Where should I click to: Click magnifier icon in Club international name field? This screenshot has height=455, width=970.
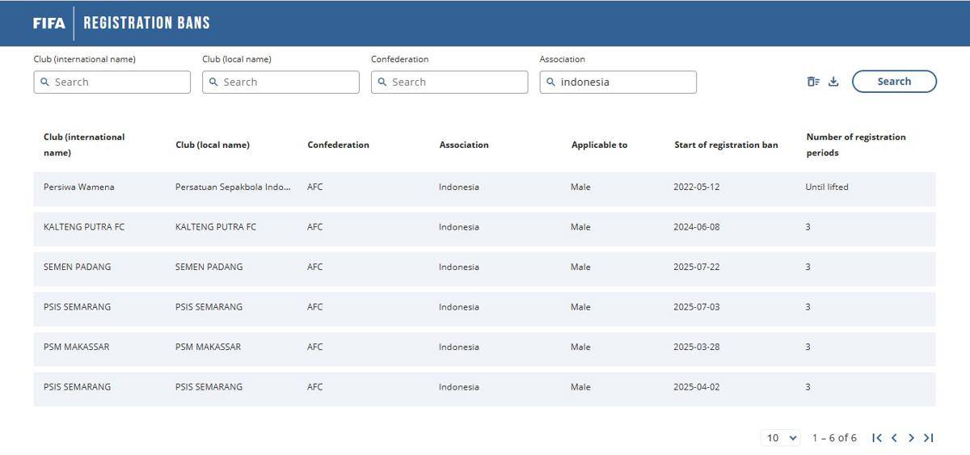(44, 82)
